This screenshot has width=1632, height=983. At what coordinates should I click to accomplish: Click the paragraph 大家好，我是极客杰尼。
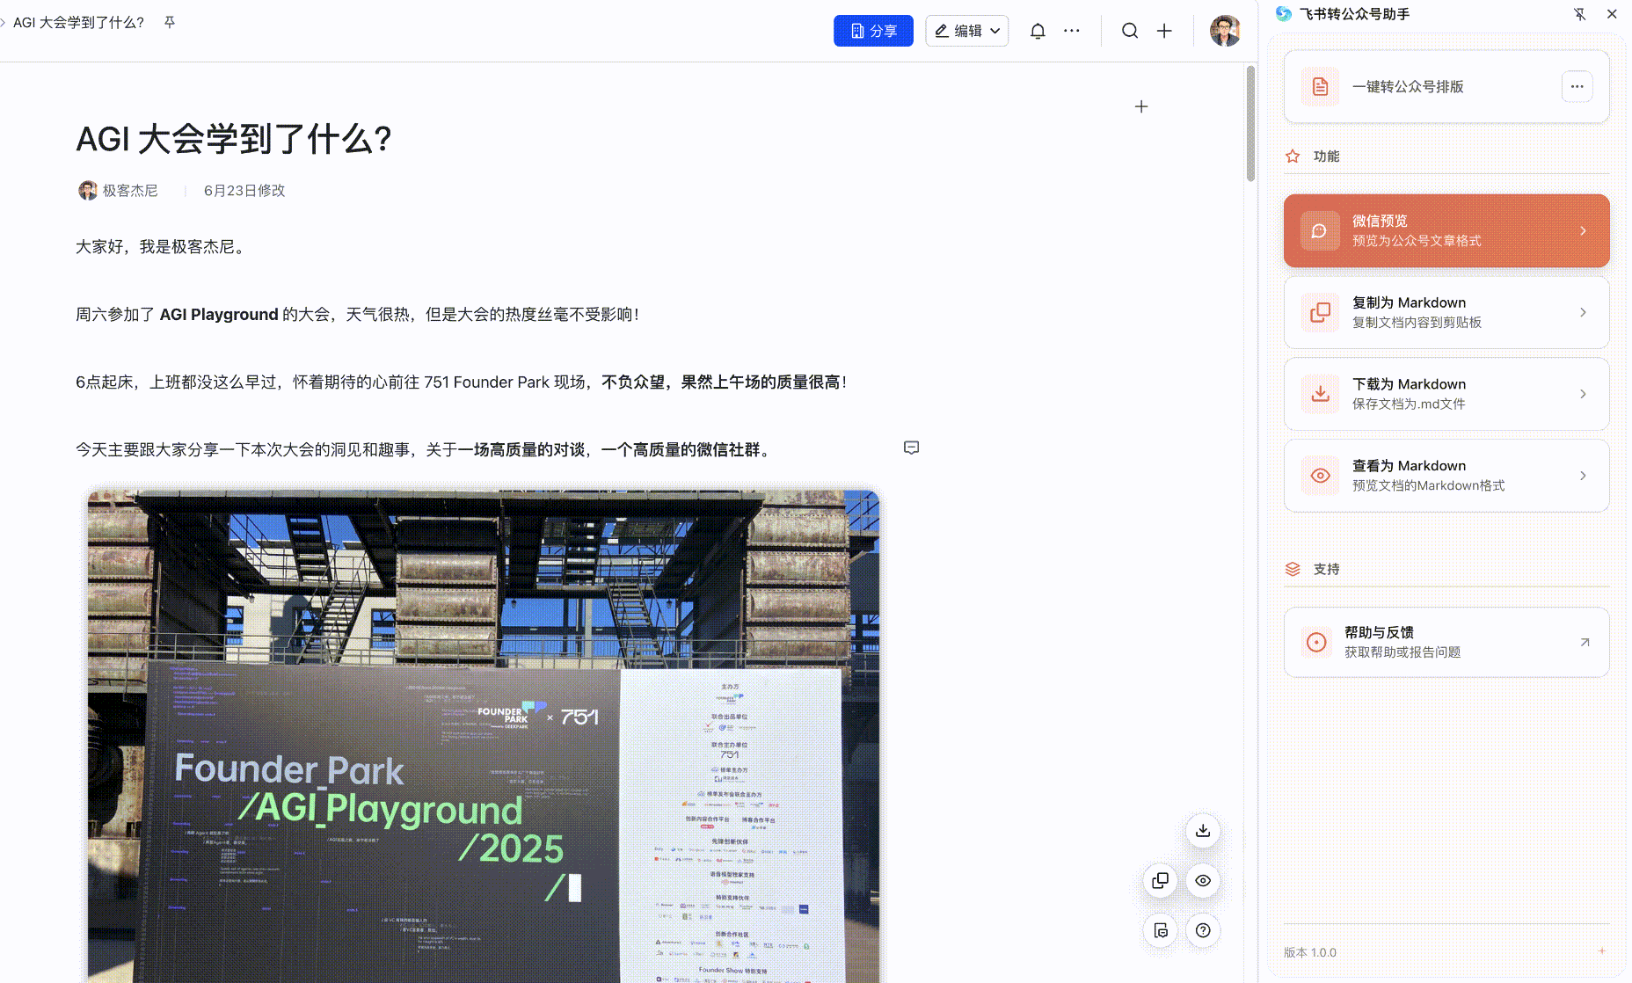point(163,246)
